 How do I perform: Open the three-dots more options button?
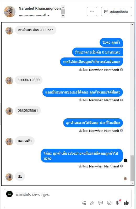(x=92, y=11)
